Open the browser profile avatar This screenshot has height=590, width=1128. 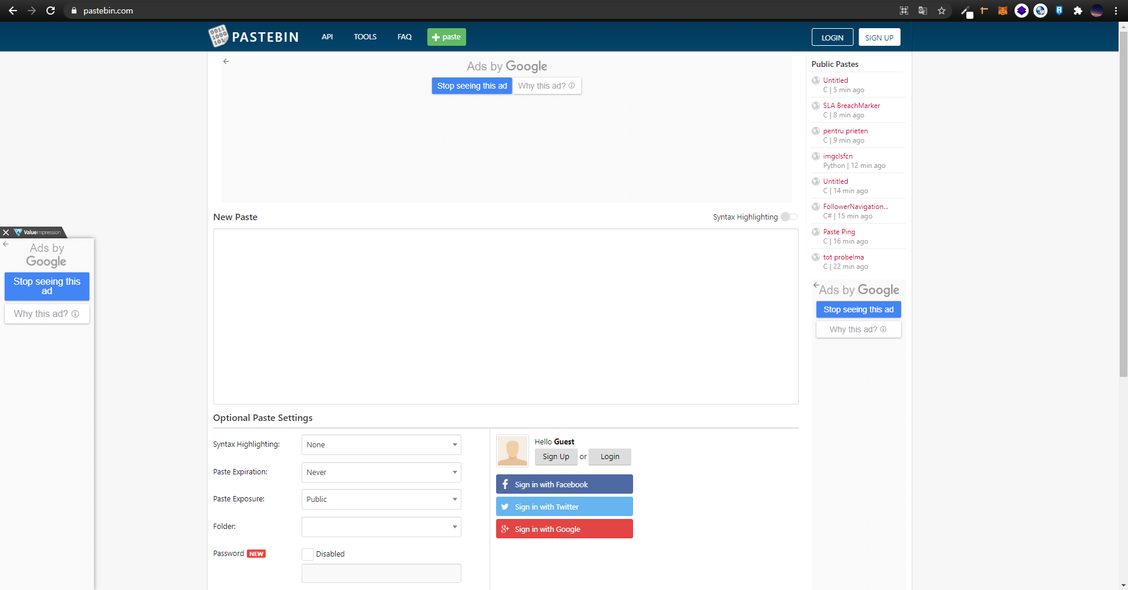(x=1097, y=11)
